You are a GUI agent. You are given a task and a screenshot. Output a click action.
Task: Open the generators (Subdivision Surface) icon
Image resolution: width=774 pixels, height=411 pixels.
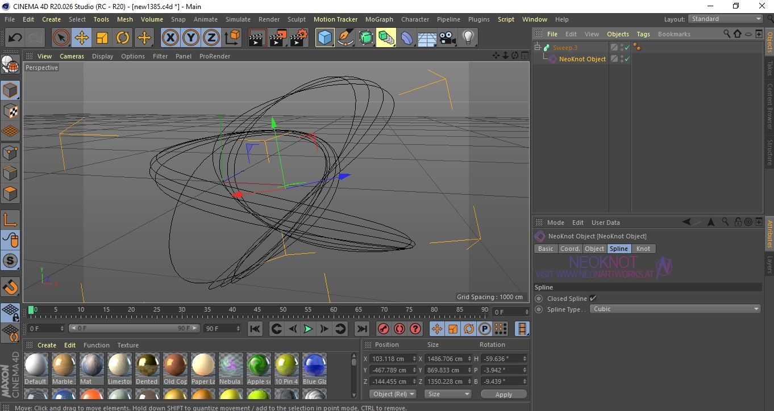365,38
